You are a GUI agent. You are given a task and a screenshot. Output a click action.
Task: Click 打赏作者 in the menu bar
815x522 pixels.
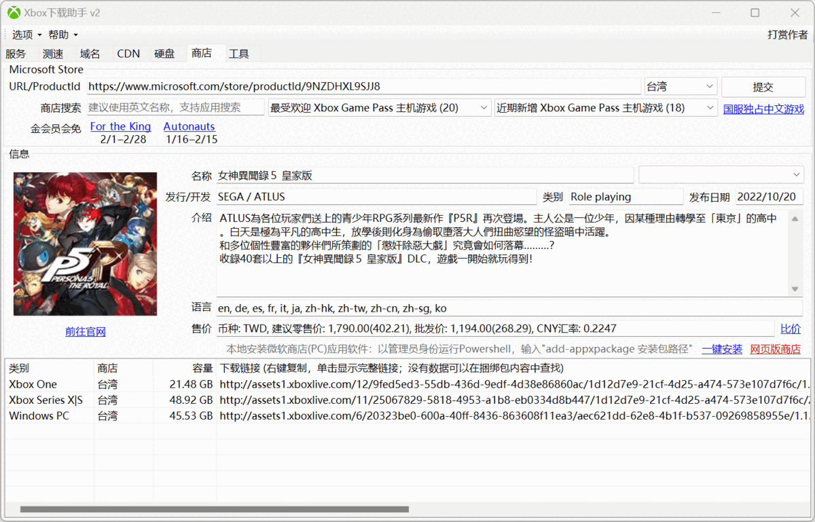(788, 35)
